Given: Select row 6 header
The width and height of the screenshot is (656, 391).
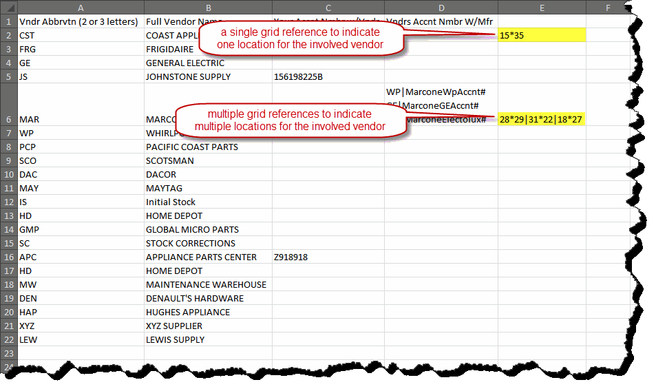Looking at the screenshot, I should [9, 105].
